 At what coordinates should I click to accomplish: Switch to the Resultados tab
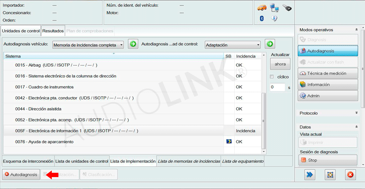click(x=53, y=31)
